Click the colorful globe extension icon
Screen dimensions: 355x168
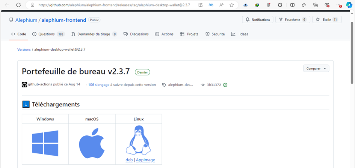(257, 5)
